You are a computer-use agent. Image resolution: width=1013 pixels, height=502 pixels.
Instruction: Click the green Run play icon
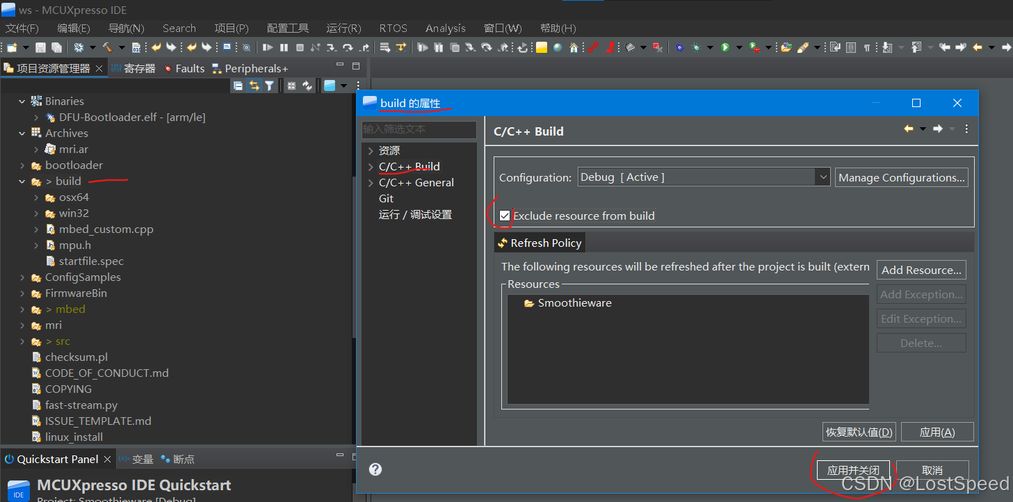tap(725, 47)
